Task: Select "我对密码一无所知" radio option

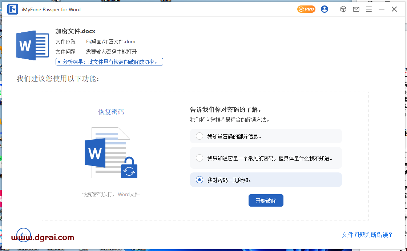Action: pos(200,180)
